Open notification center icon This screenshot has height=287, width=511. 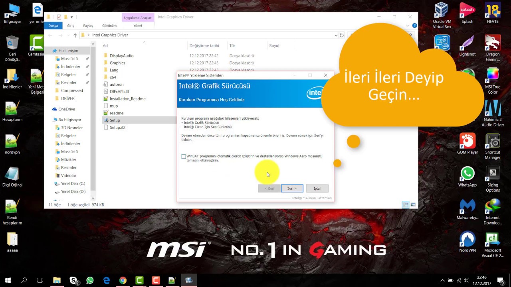click(x=501, y=281)
